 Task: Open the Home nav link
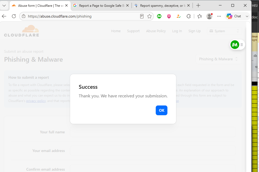tap(116, 31)
